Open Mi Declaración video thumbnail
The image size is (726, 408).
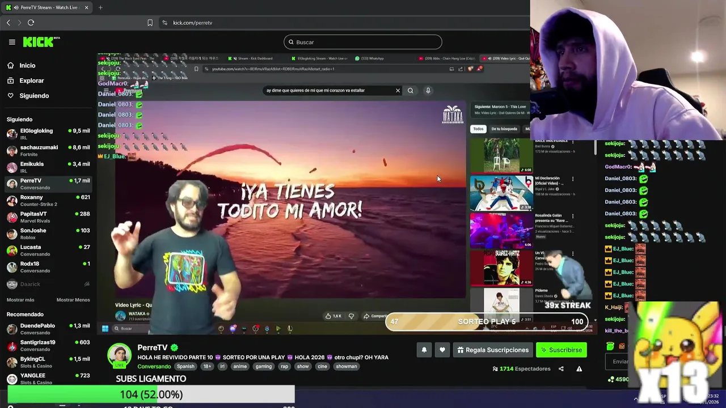[x=501, y=193]
